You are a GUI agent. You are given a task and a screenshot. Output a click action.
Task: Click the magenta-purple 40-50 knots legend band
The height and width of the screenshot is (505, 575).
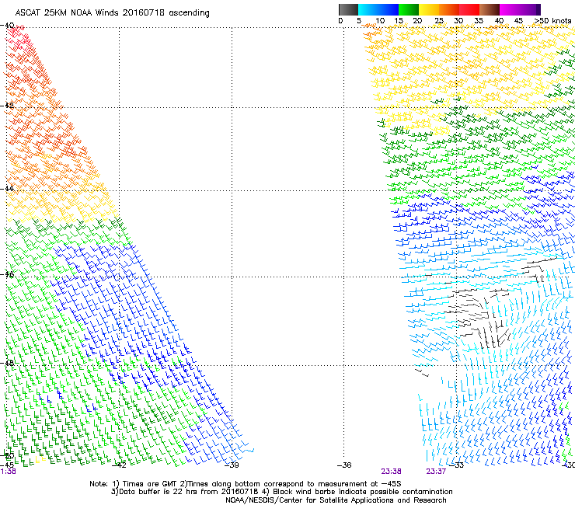pos(520,9)
